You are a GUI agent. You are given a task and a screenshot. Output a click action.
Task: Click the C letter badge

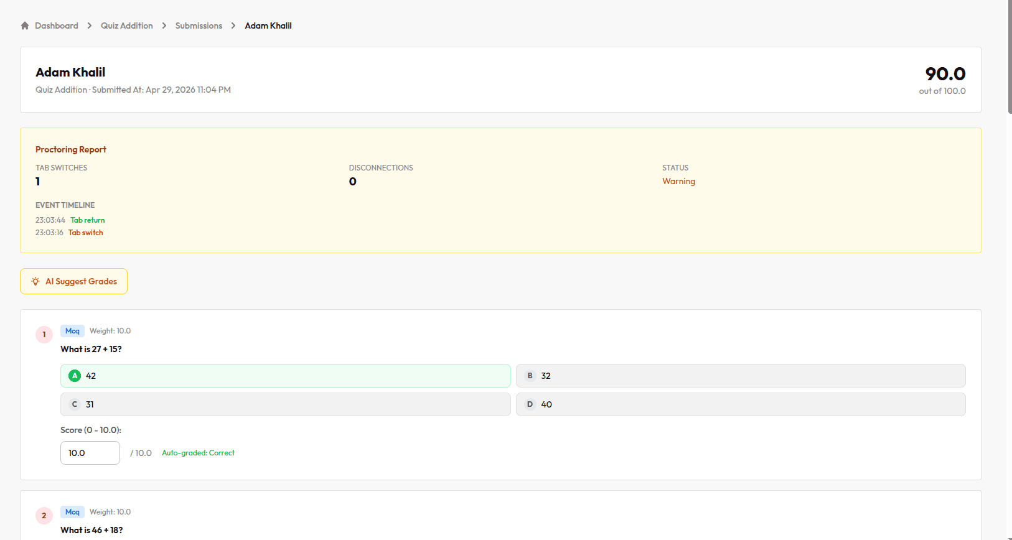click(75, 404)
